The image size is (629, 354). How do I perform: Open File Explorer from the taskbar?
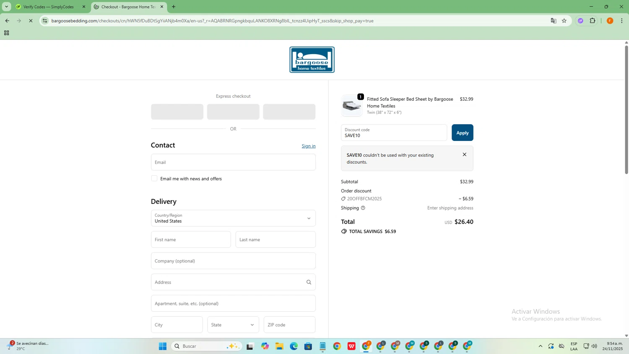click(x=279, y=346)
